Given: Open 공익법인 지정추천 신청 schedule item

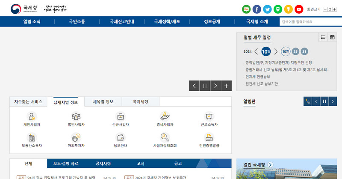Looking at the screenshot, I should coord(279,63).
